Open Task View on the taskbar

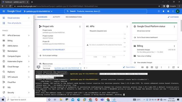coord(55,99)
